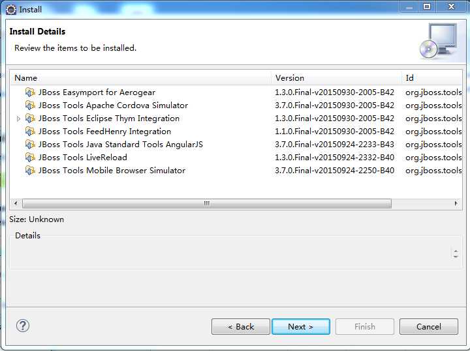Select the row JBoss Easymport for Aerogear
This screenshot has height=351, width=470.
[236, 92]
